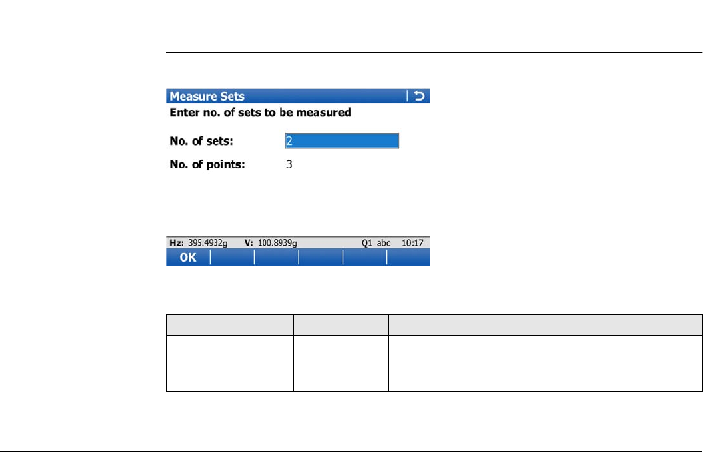Click the bold V: label
Image resolution: width=703 pixels, height=452 pixels.
[249, 243]
